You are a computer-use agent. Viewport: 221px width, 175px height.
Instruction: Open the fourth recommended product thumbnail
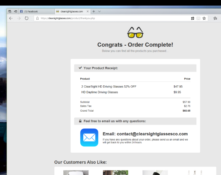click(195, 172)
